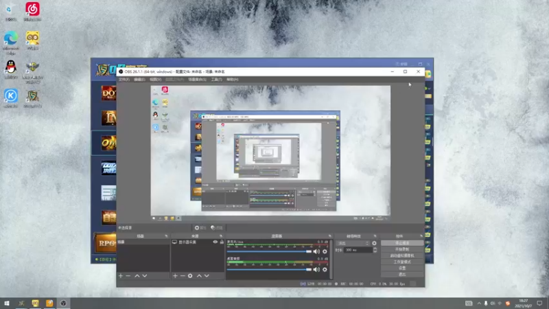Screen dimensions: 549x309
Task: Move scene down in Scenes dock
Action: tap(145, 276)
